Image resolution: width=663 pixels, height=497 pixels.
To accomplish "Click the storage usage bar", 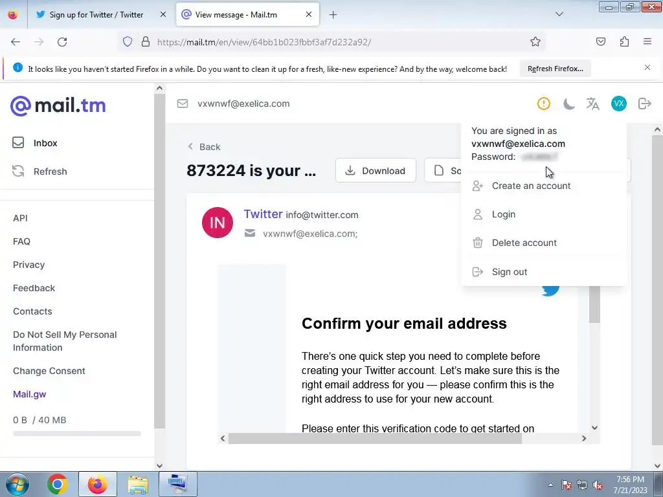I will pos(76,433).
